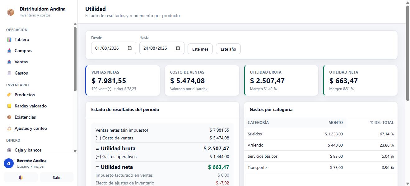Click the Compras inbox icon
This screenshot has height=186, width=410.
pos(9,51)
